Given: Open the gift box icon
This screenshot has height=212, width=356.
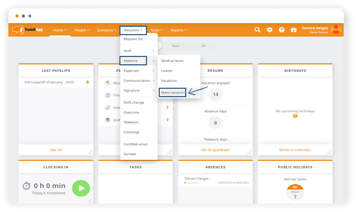Looking at the screenshot, I should [294, 30].
